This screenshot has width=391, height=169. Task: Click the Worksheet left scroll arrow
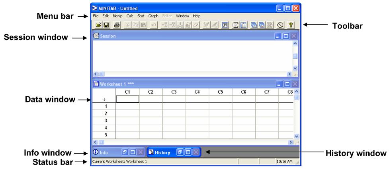click(96, 142)
